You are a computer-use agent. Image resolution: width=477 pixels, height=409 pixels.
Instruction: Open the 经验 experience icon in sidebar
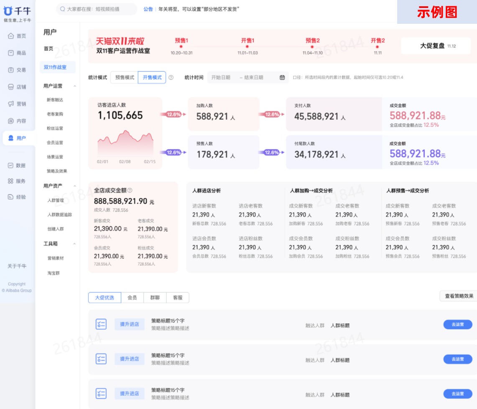click(10, 197)
